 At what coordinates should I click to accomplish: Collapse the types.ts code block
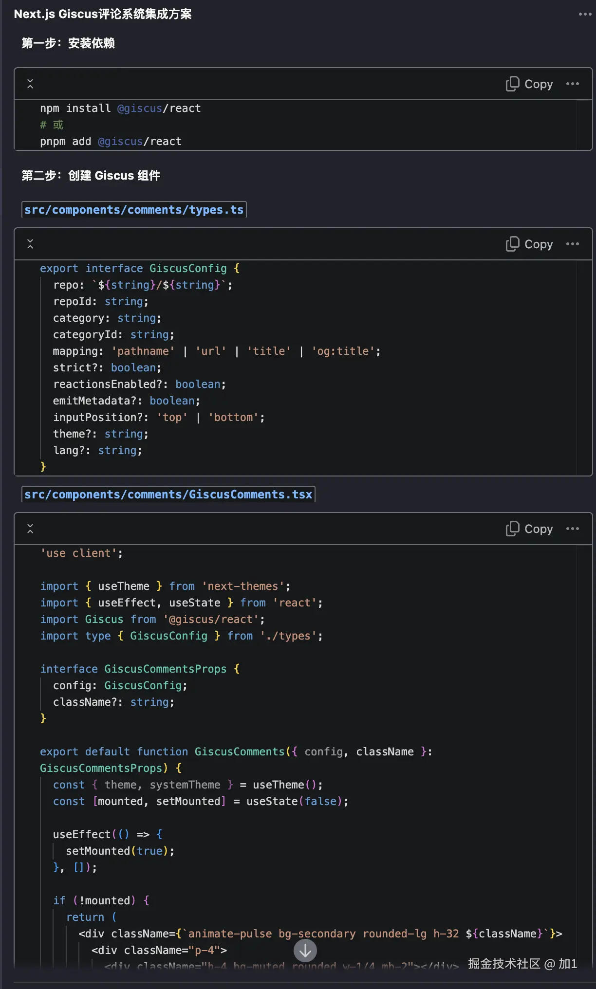[x=30, y=244]
